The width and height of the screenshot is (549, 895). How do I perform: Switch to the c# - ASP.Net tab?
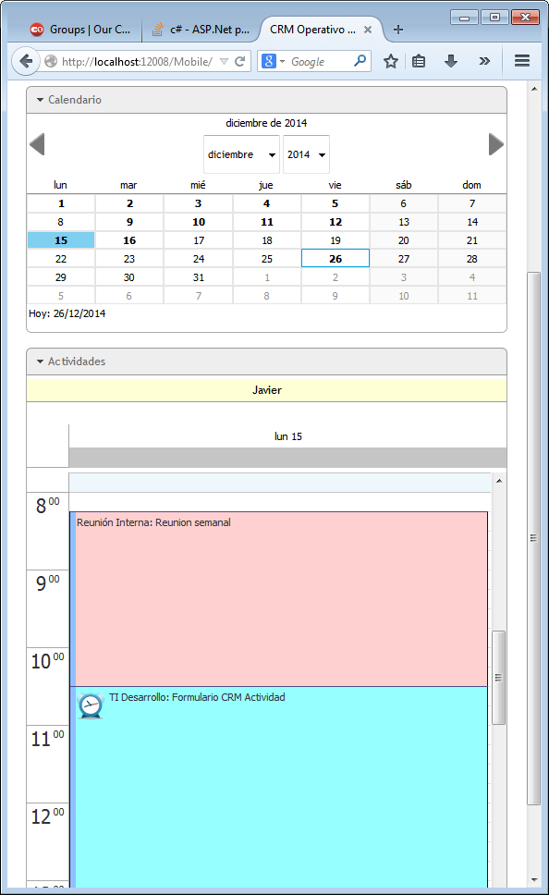click(201, 30)
